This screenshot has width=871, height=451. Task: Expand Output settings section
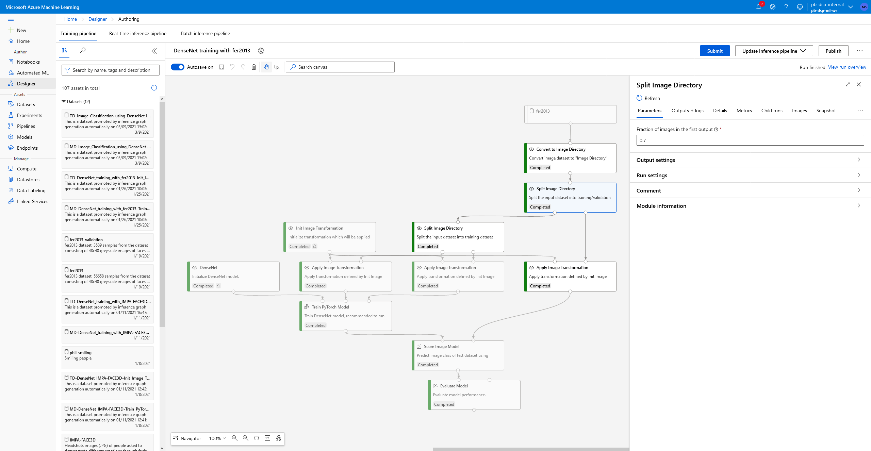(x=750, y=160)
